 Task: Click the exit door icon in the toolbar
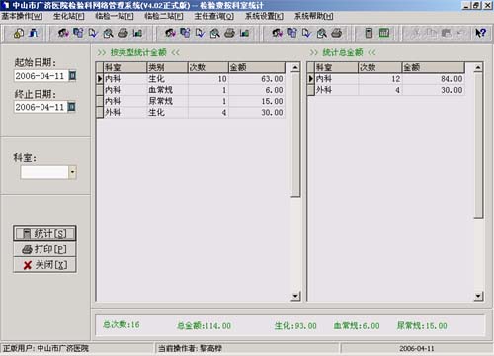tap(34, 33)
